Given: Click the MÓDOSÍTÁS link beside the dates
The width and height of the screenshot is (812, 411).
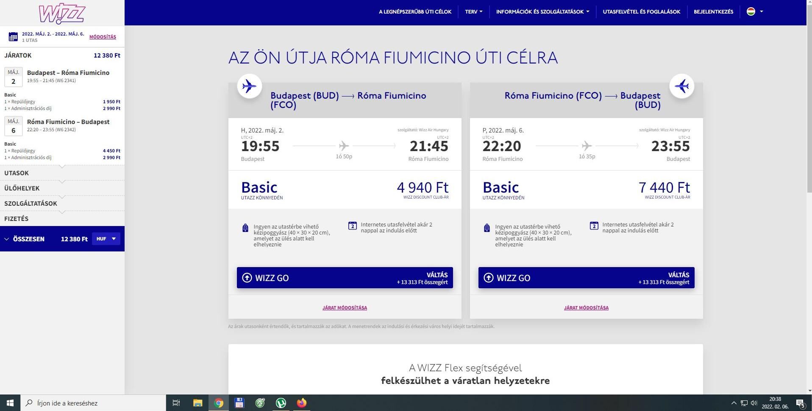Looking at the screenshot, I should (103, 37).
